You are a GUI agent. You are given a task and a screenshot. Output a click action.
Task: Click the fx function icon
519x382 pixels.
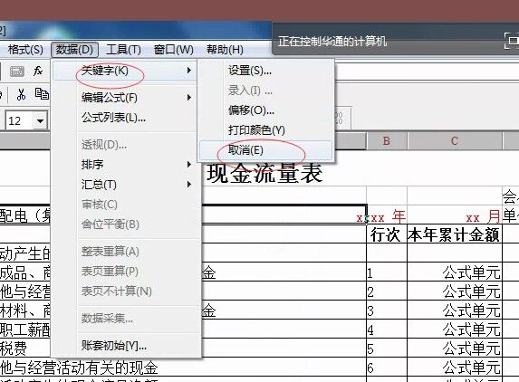click(38, 71)
